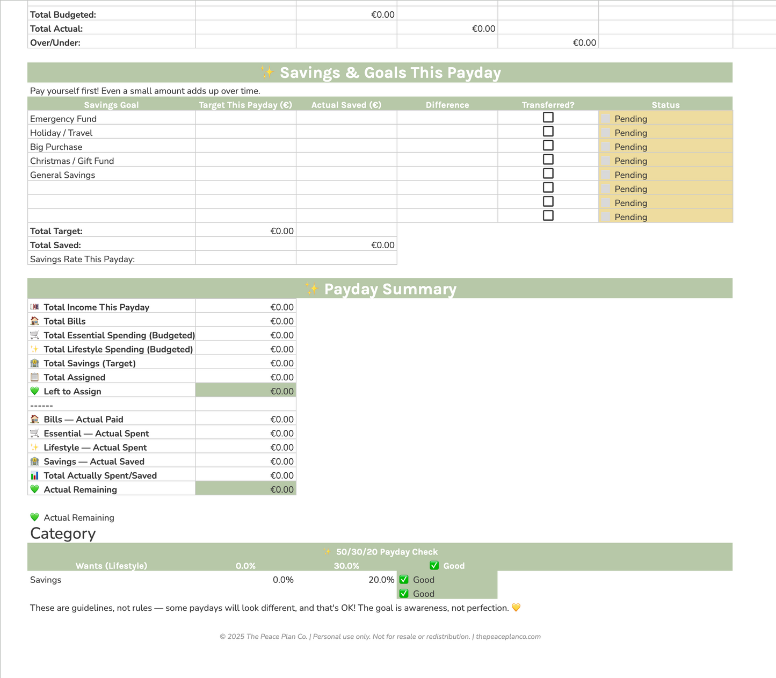Open General Savings Pending status dropdown
The height and width of the screenshot is (678, 776).
(666, 174)
